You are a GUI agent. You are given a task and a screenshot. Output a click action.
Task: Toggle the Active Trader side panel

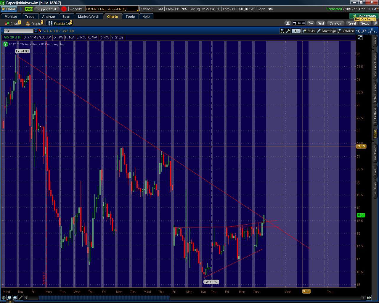[375, 93]
